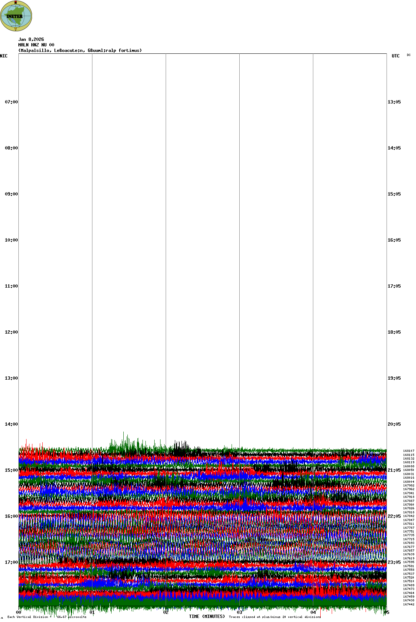Select the MALN HNZ NU 00 station text
This screenshot has height=622, width=416.
point(36,45)
